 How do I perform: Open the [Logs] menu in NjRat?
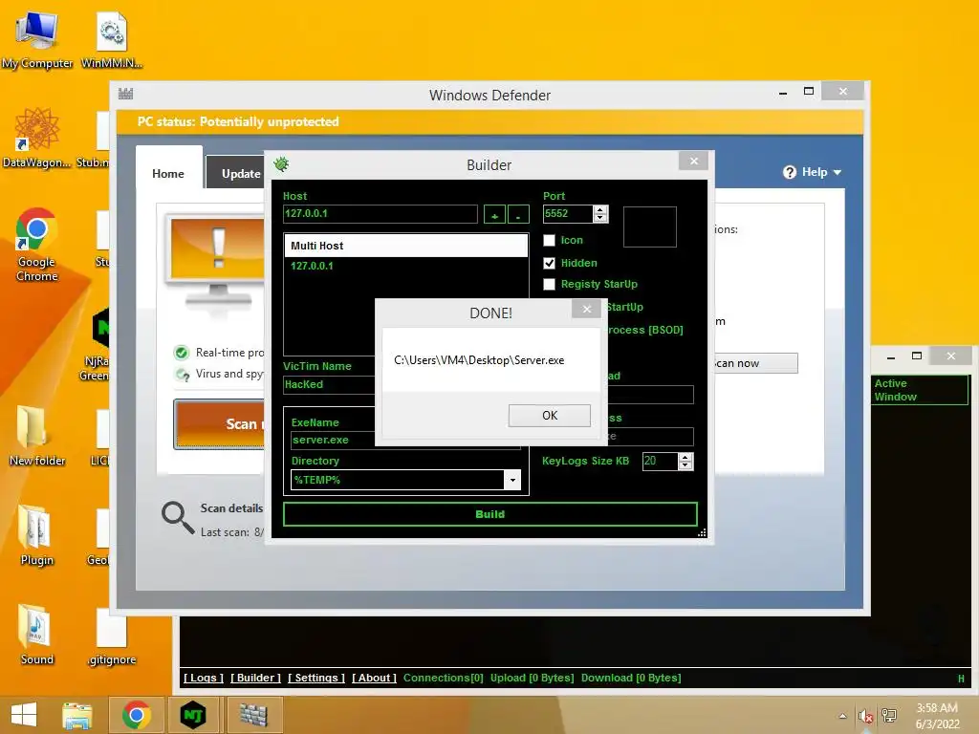(x=204, y=678)
